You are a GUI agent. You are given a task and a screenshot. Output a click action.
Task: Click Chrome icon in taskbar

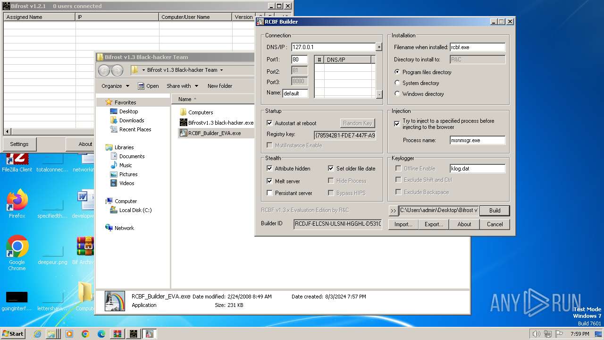85,334
